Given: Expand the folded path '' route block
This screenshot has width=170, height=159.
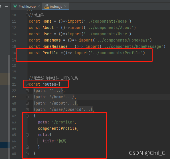Looking at the screenshot, I should click(x=27, y=91).
